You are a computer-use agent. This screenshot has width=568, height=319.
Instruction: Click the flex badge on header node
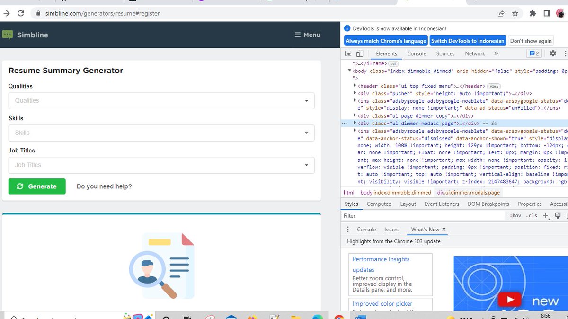click(494, 86)
